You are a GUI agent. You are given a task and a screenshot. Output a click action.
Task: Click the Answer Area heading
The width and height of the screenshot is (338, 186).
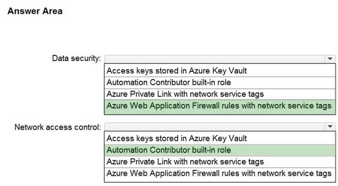click(x=35, y=11)
